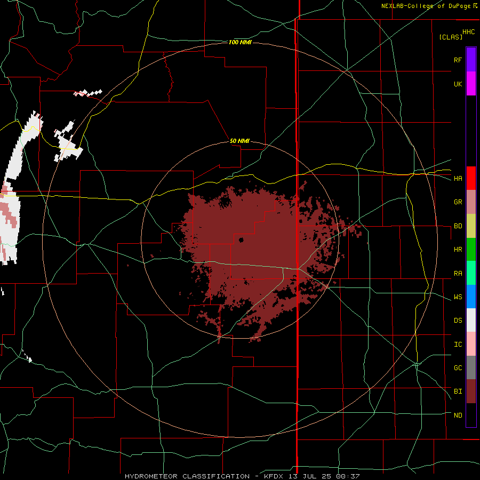Viewport: 480px width, 480px height.
Task: Click the 'HA' legend label
Action: (x=458, y=178)
